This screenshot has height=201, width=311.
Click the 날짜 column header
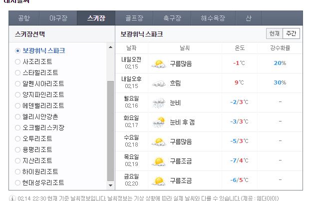pos(131,48)
